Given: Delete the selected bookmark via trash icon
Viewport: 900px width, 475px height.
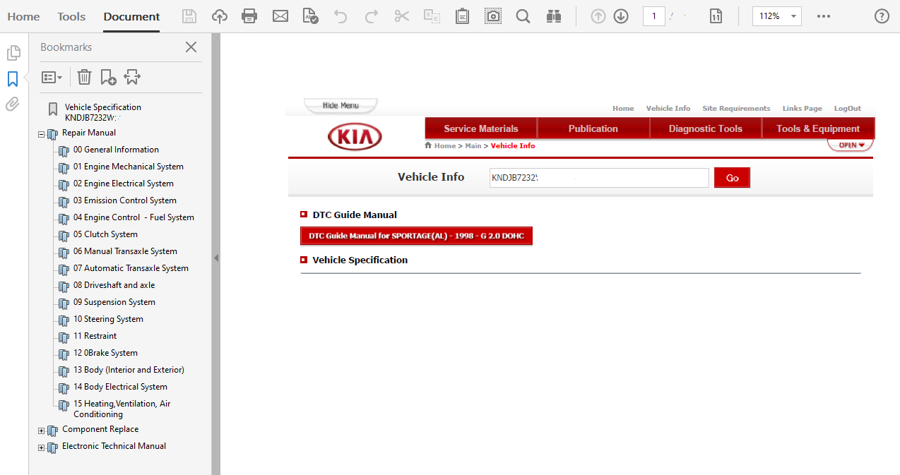Looking at the screenshot, I should click(x=84, y=77).
